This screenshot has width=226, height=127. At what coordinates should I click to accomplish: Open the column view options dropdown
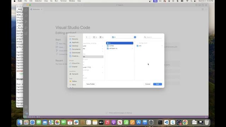click(95, 37)
